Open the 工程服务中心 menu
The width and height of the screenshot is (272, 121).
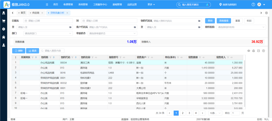[x=100, y=5]
